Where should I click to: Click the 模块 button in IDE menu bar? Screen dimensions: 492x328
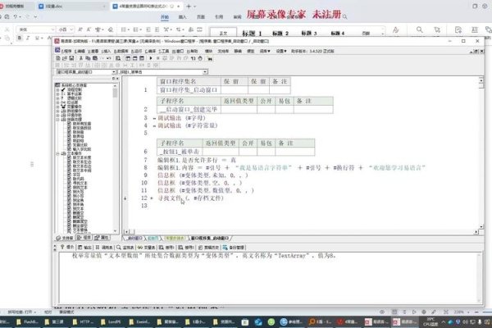[x=208, y=51]
